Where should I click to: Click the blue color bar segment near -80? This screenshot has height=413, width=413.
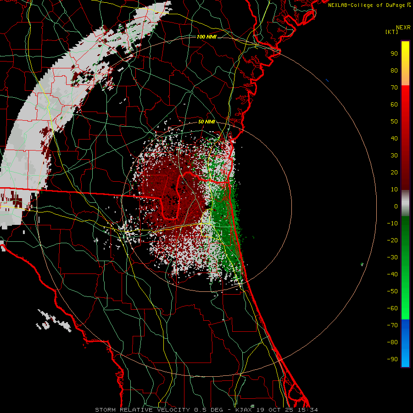tap(405, 342)
